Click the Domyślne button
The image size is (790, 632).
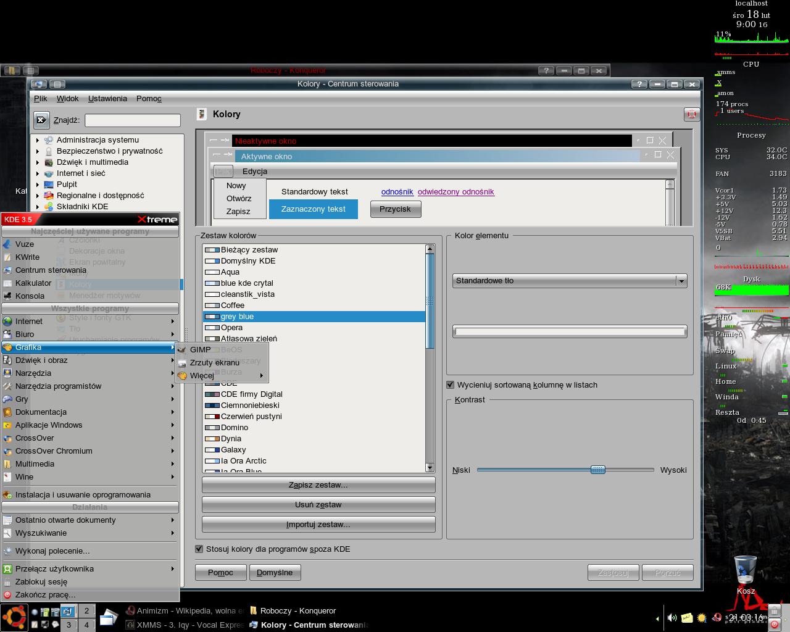pyautogui.click(x=275, y=572)
